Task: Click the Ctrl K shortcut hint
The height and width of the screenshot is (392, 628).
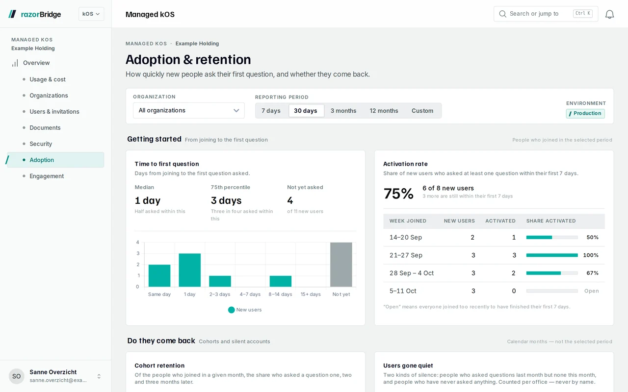Action: (x=583, y=14)
